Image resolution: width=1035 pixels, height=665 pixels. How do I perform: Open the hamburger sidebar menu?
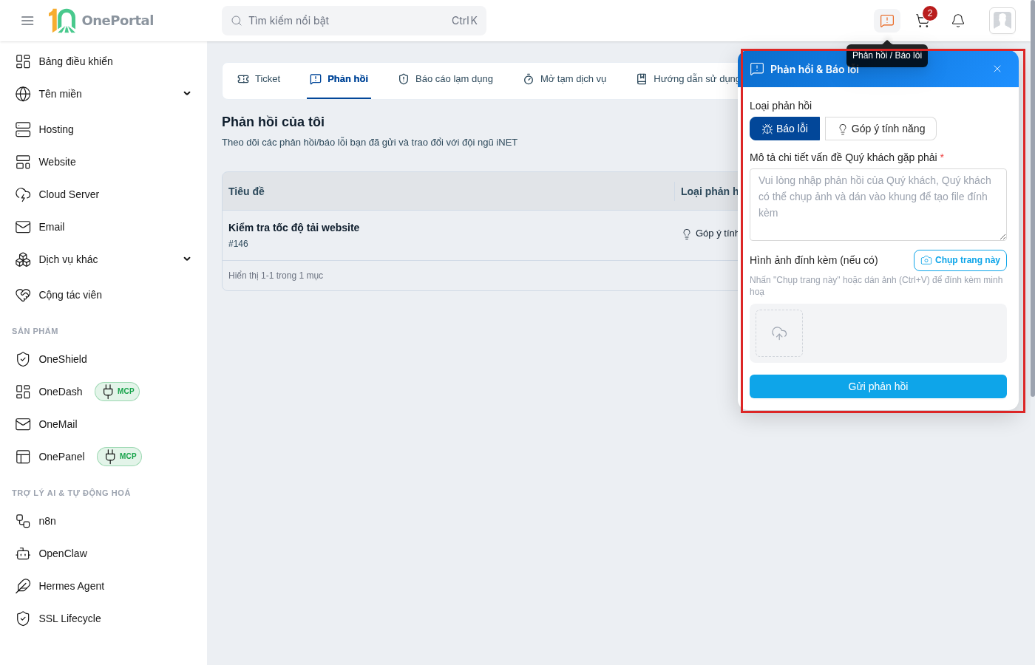(27, 21)
